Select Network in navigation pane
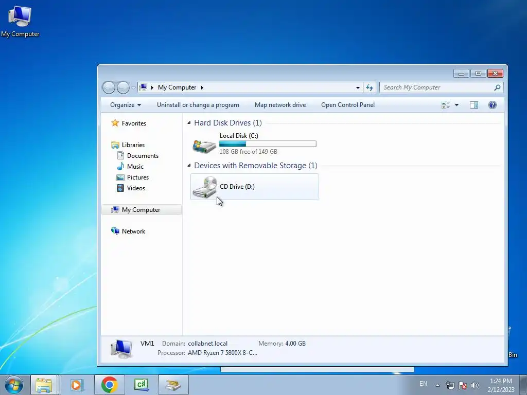This screenshot has width=527, height=395. pos(133,231)
